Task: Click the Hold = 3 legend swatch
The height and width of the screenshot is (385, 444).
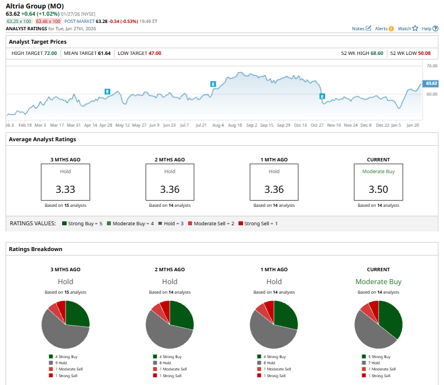Action: tap(160, 224)
